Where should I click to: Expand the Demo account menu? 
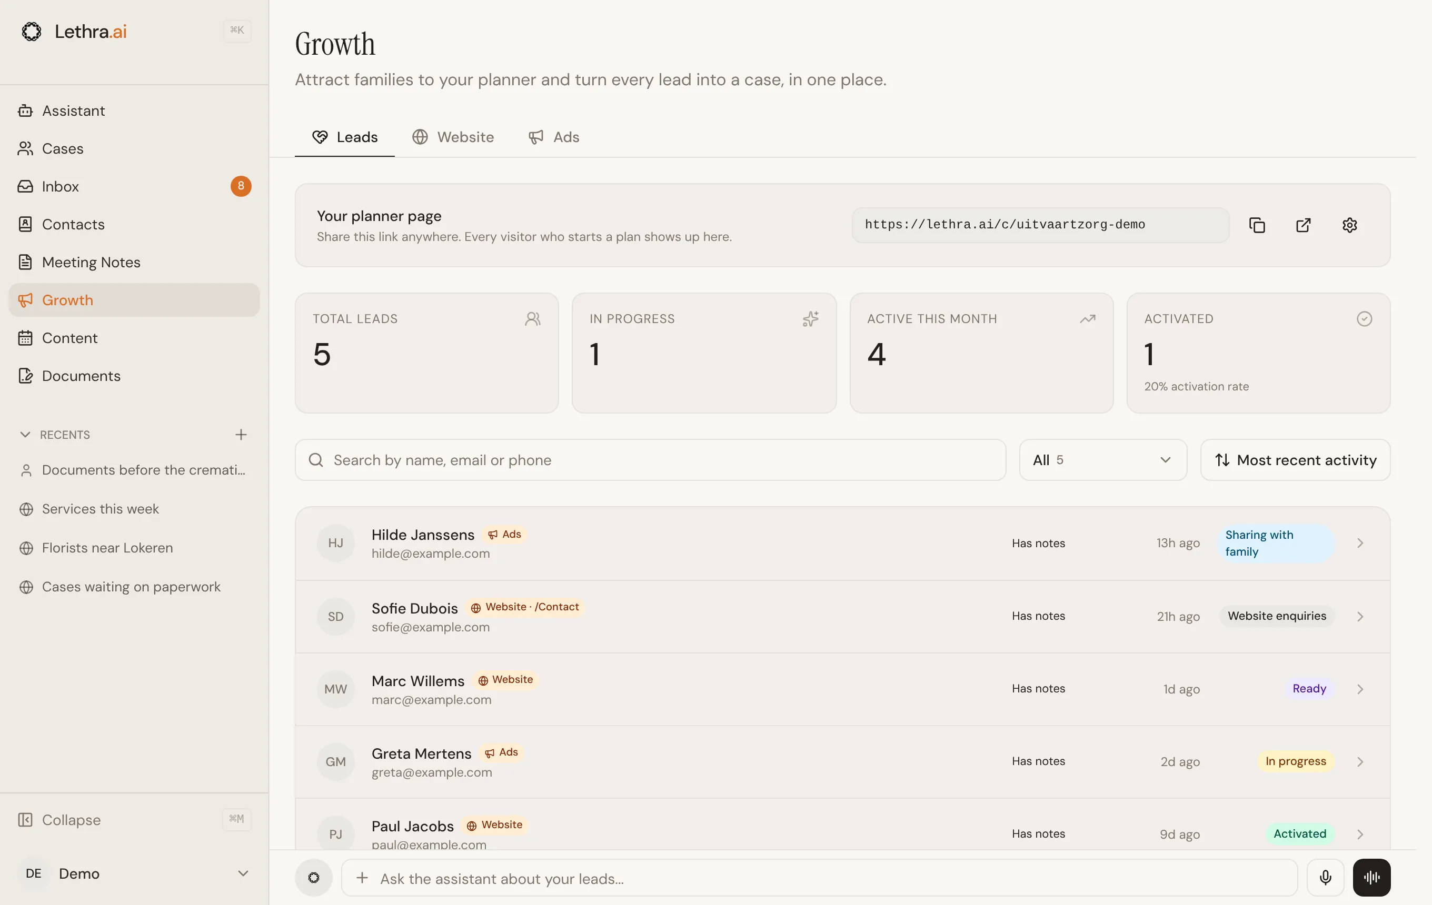pos(134,873)
